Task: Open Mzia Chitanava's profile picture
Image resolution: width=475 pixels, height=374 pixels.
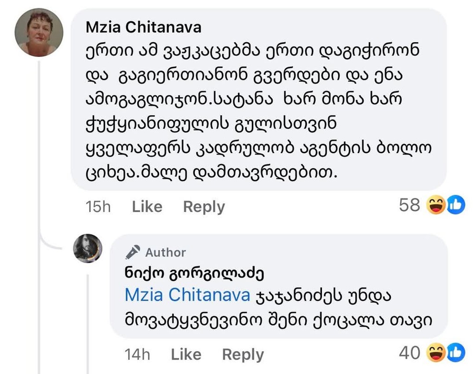Action: [x=39, y=32]
